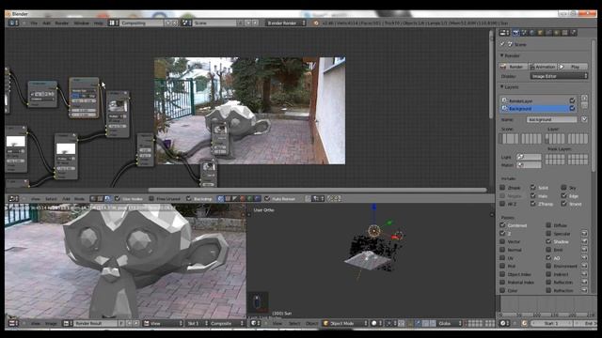Enable the Vector pass checkbox

(x=502, y=241)
